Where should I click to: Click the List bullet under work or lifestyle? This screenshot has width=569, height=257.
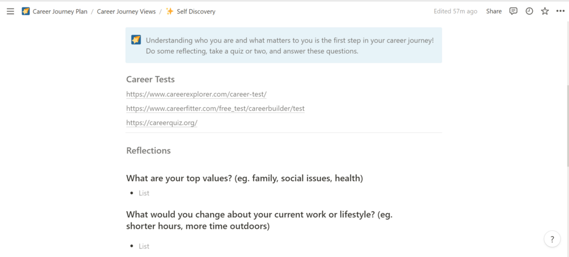[144, 246]
